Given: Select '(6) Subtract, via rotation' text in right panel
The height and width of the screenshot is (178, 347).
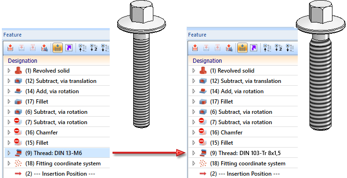Looking at the screenshot, I should point(241,112).
